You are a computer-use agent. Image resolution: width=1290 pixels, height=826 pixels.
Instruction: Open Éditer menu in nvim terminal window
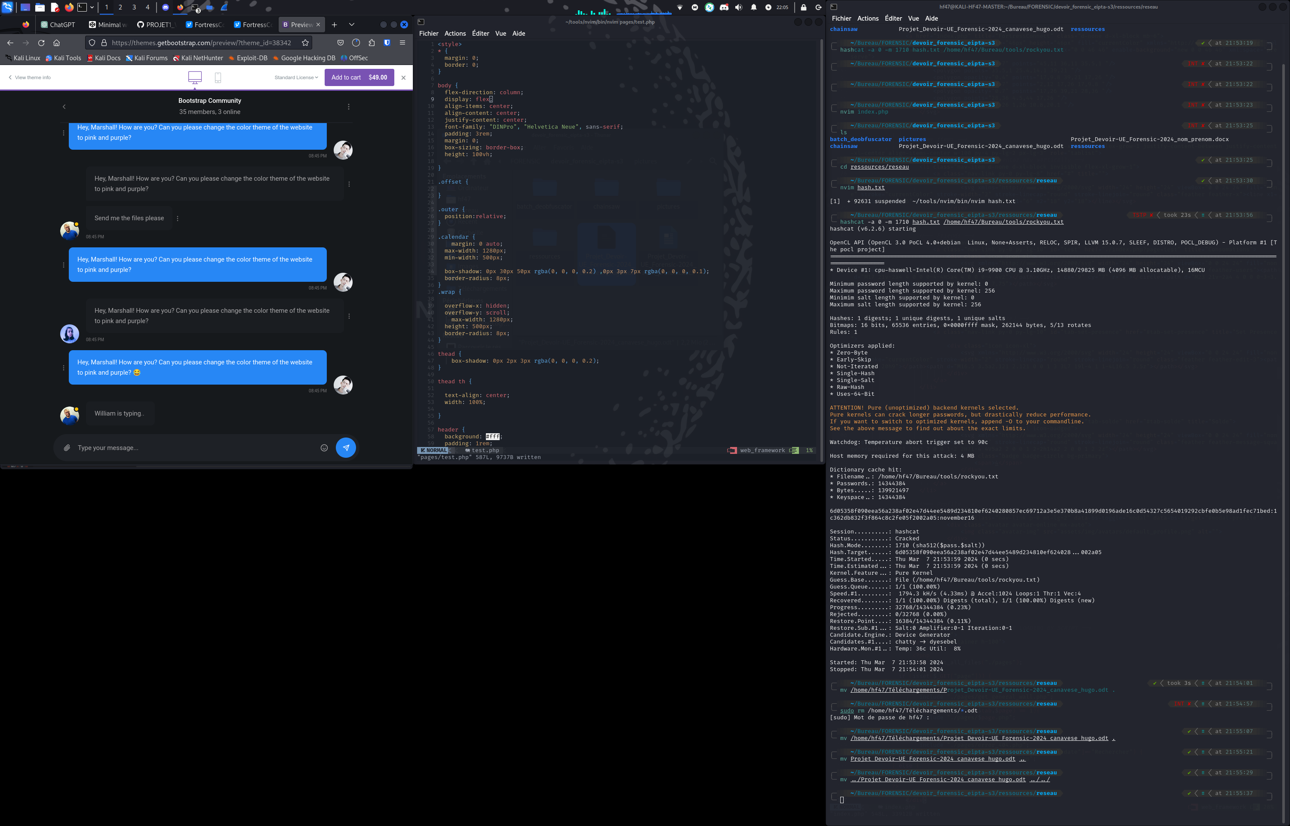(481, 33)
